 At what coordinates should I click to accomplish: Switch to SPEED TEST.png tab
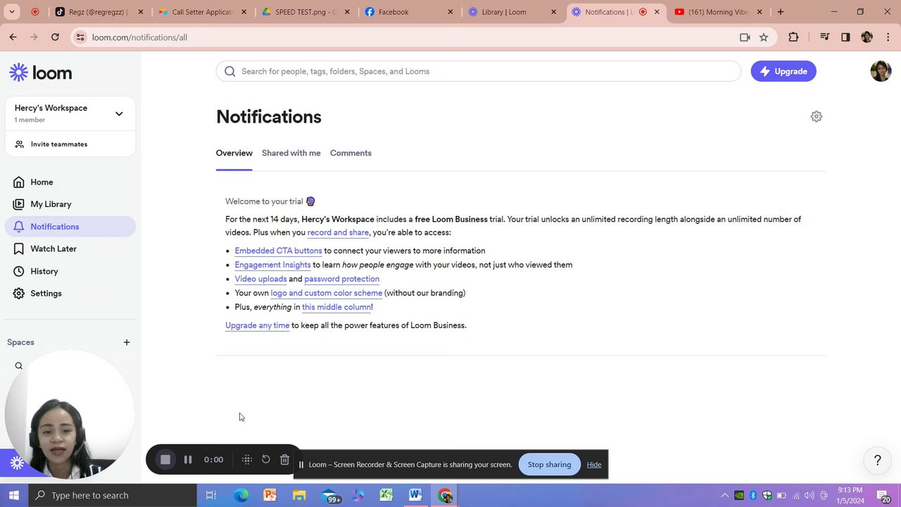(305, 12)
